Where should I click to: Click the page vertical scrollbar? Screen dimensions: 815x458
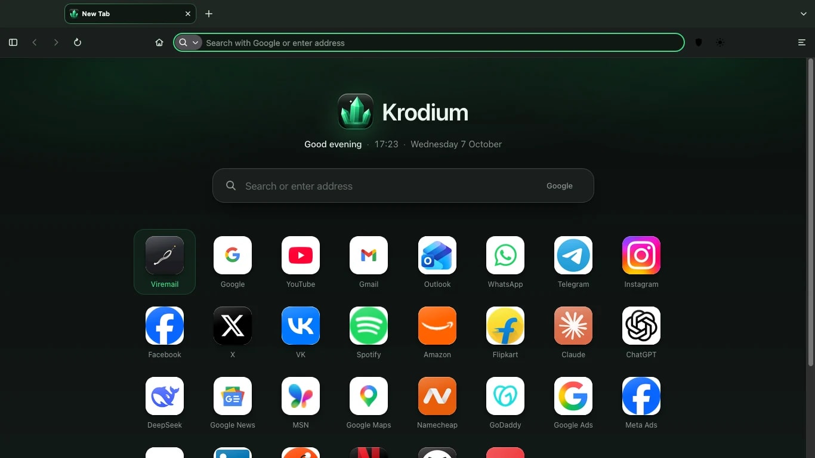[810, 212]
